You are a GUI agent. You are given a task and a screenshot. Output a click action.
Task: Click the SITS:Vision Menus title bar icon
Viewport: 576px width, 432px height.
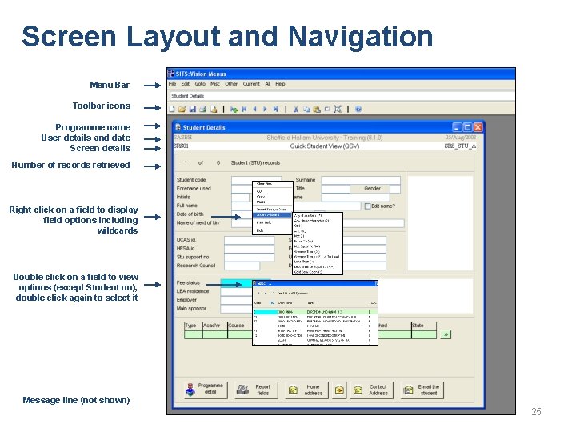coord(171,74)
